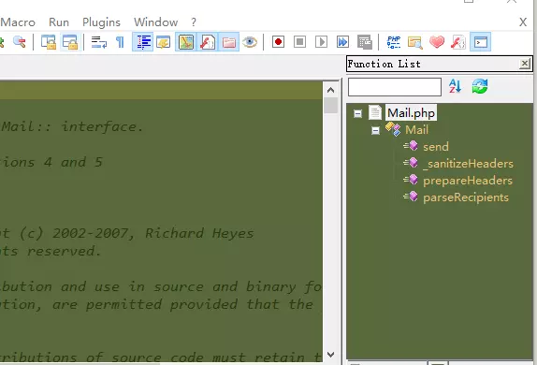537x365 pixels.
Task: Run macro multiple times
Action: point(342,42)
